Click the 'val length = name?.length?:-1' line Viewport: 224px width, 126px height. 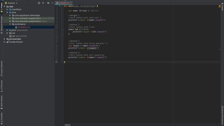point(84,46)
